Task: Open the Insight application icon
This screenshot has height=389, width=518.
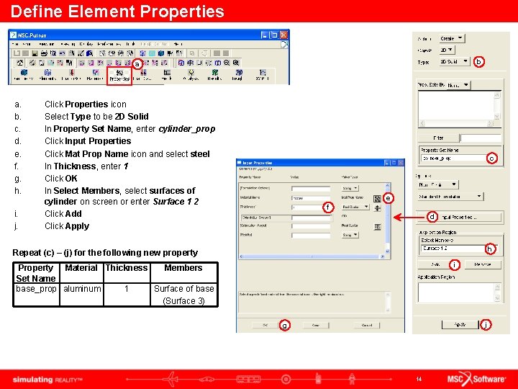Action: (x=239, y=75)
